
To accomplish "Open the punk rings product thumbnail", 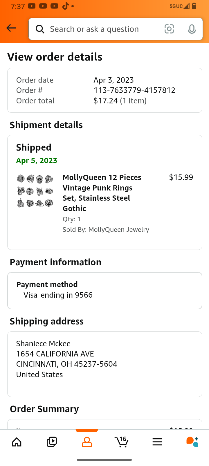I will (x=35, y=191).
